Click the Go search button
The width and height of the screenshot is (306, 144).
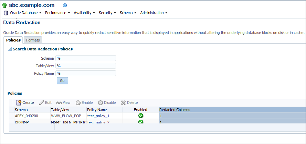click(62, 81)
